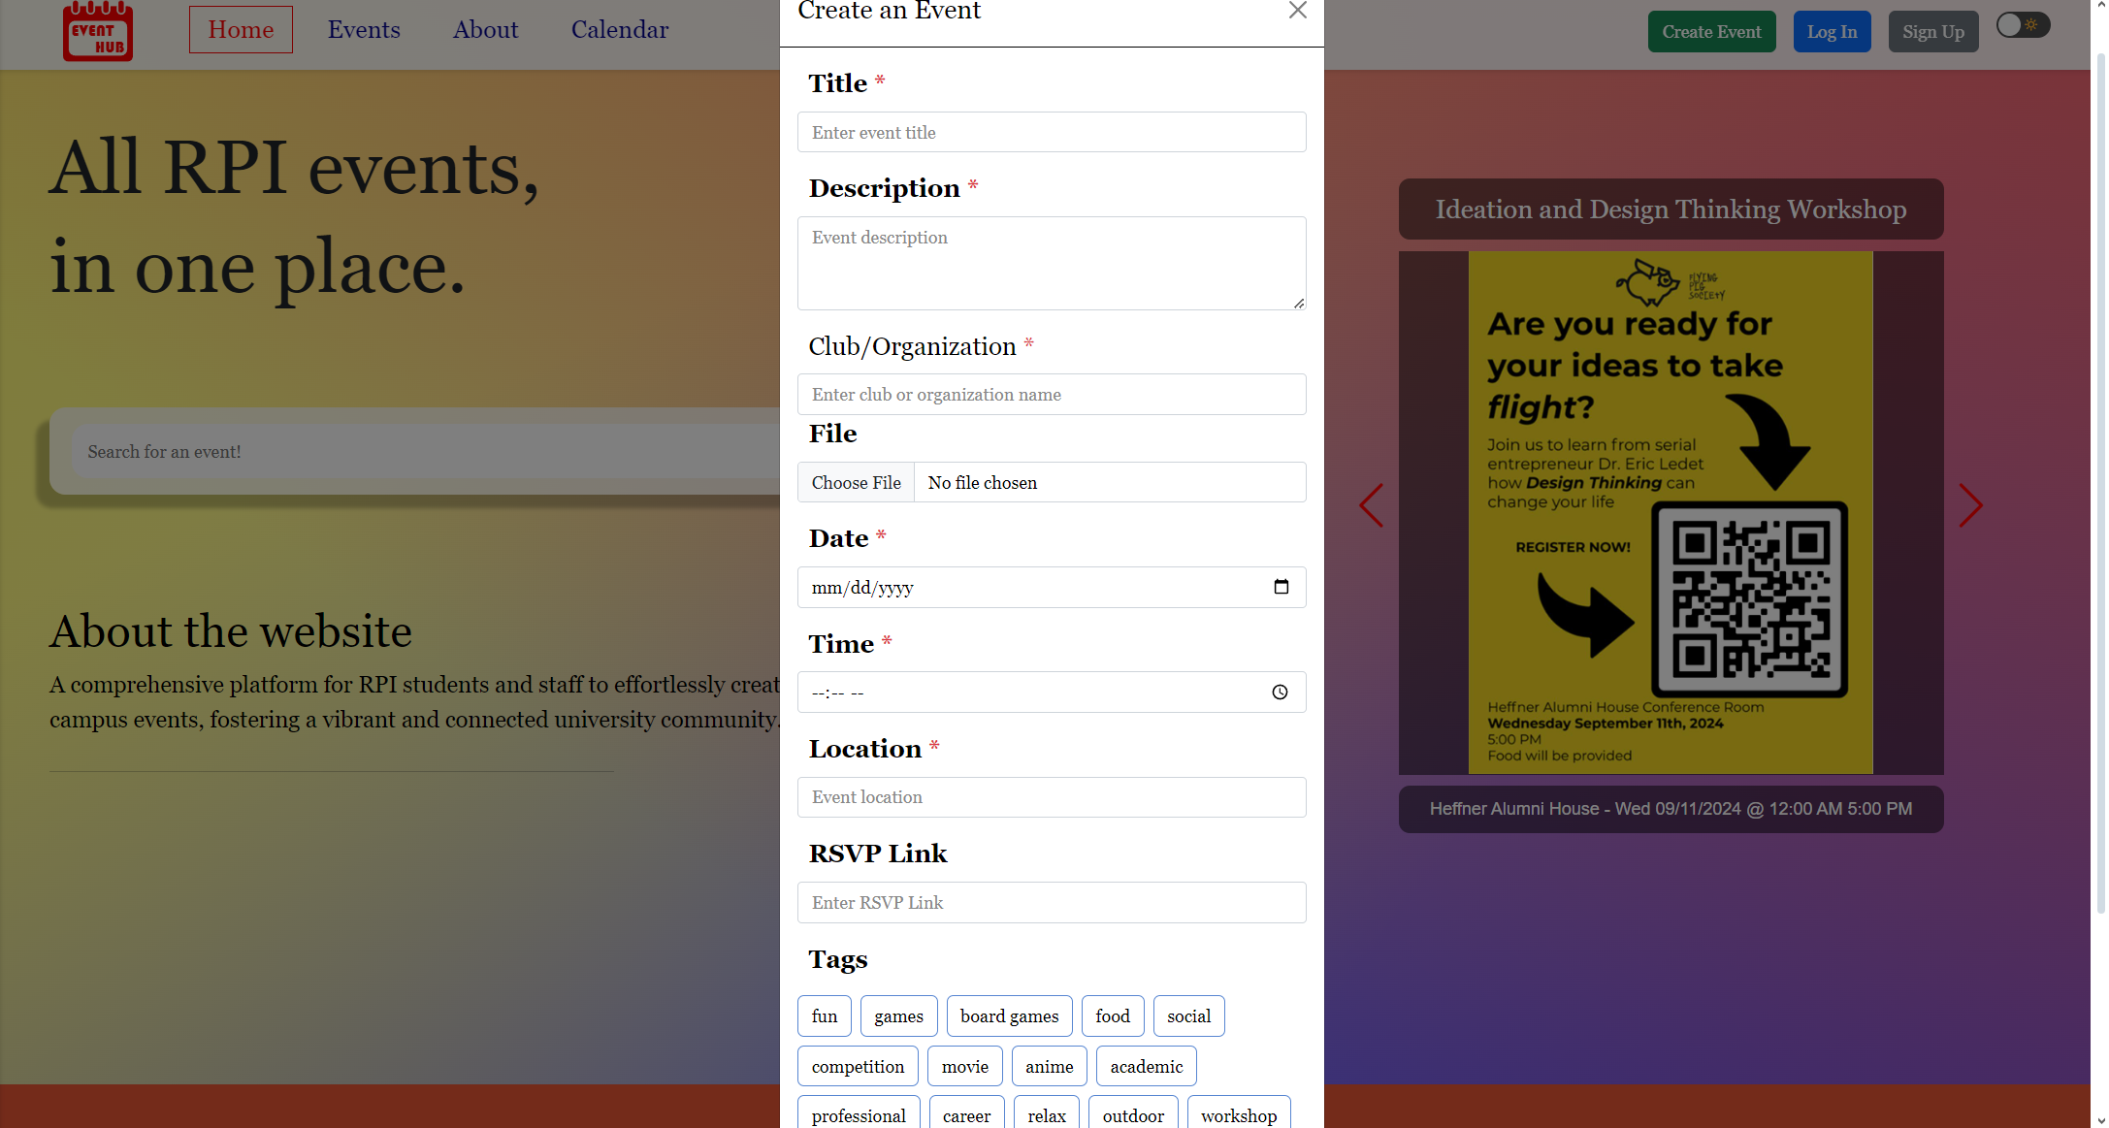Select the food tag checkbox
Screen dimensions: 2109x1128
(x=1112, y=1015)
